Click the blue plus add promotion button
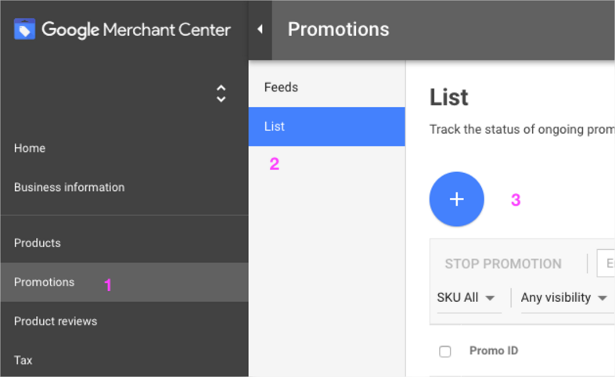The height and width of the screenshot is (377, 615). click(456, 199)
